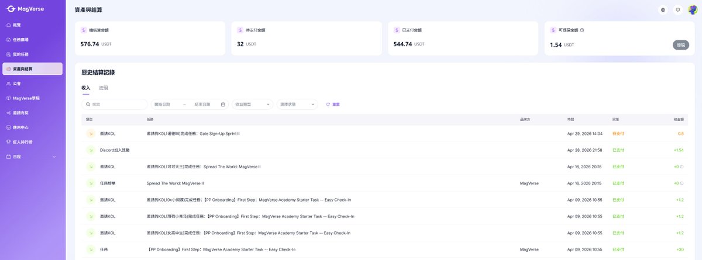702x260 pixels.
Task: Click MagVerse brand in the 任務榜單 row
Action: coord(529,183)
